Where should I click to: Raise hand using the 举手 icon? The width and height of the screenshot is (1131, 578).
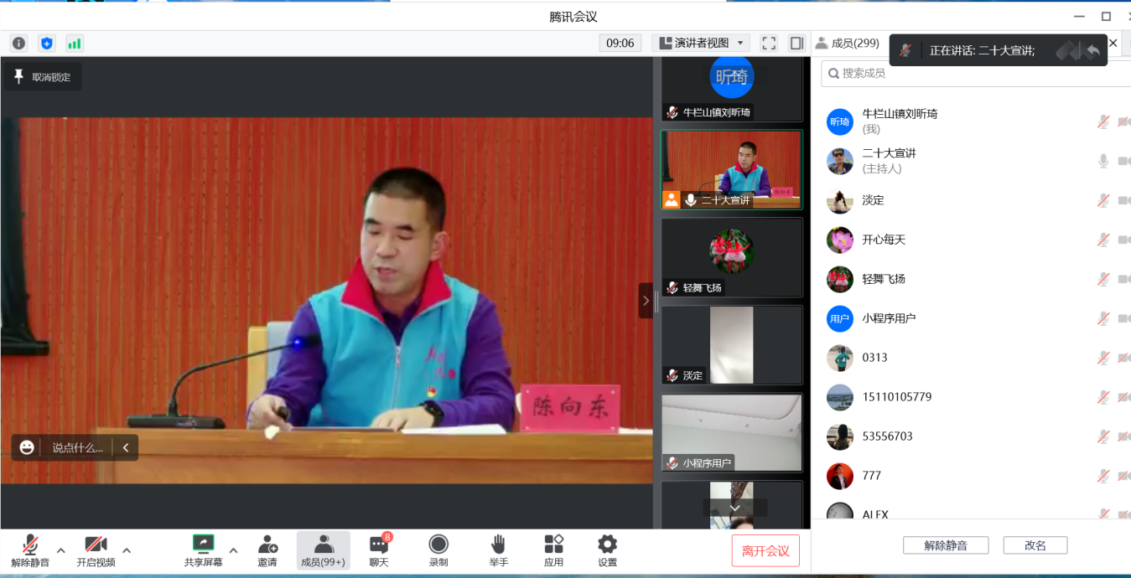pos(499,550)
